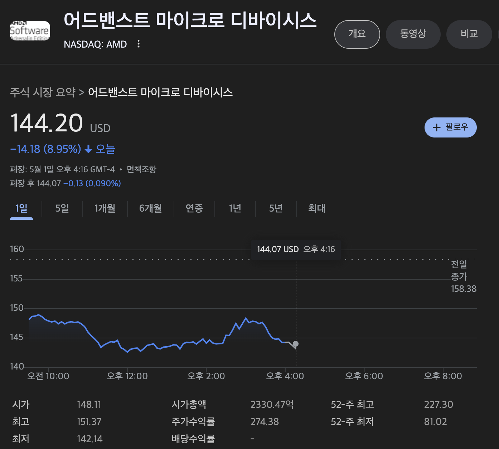Screen dimensions: 499x449
Task: Select the 6개월 chart range
Action: (151, 208)
